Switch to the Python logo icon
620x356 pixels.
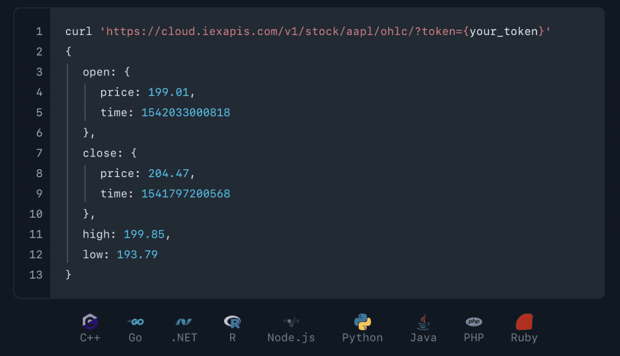click(363, 322)
